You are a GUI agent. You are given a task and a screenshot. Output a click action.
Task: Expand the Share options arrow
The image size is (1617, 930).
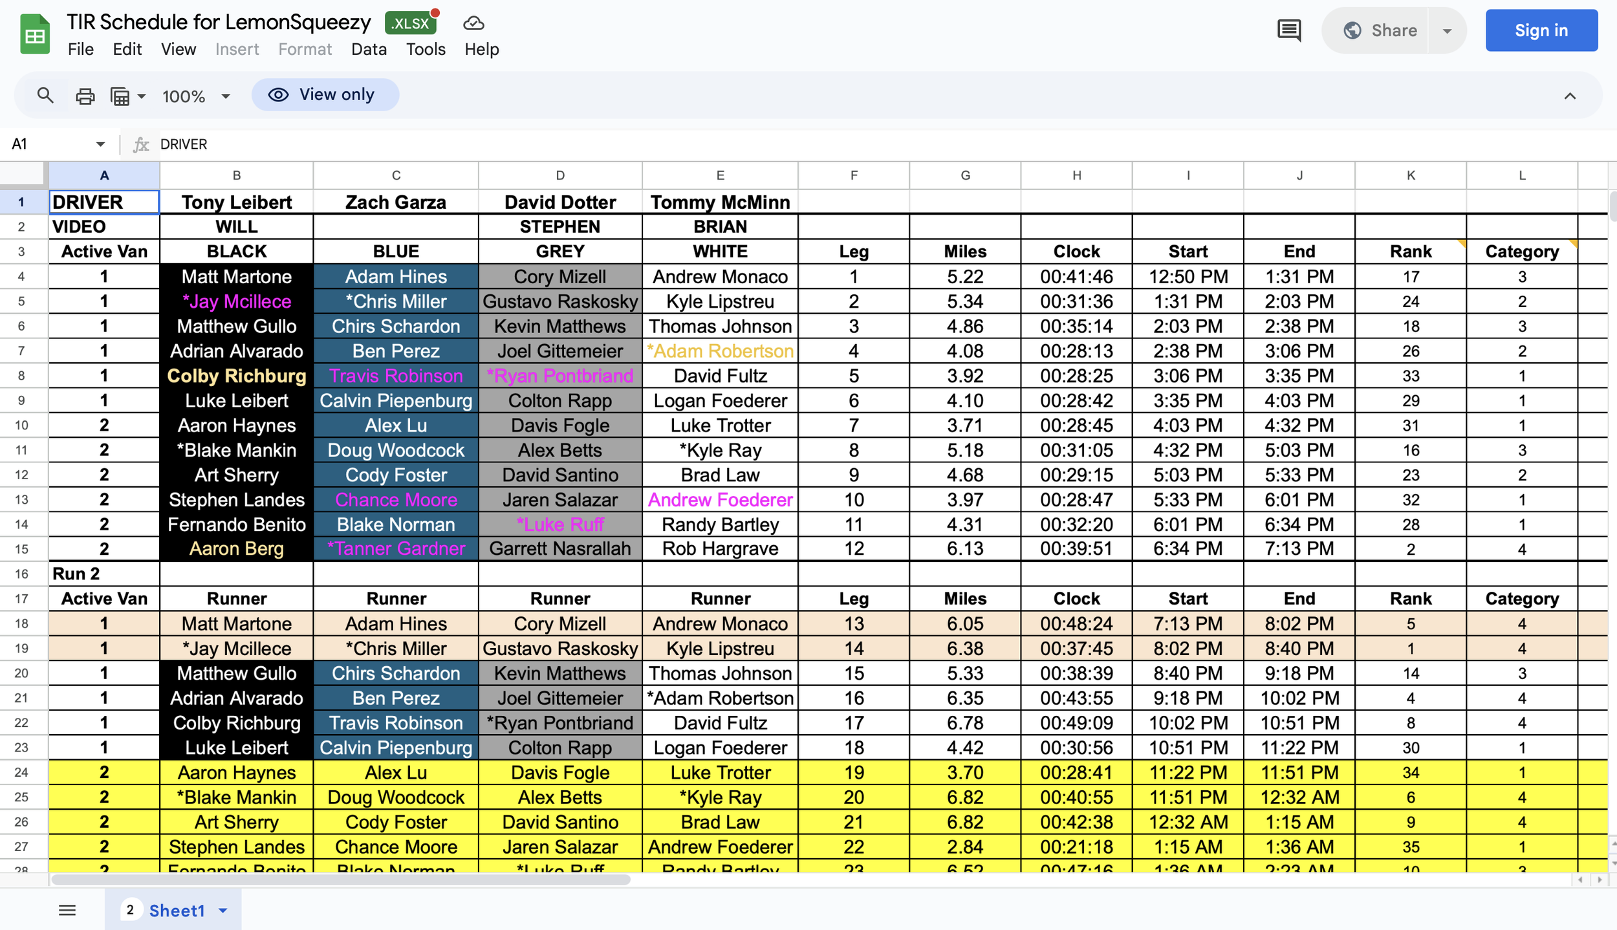click(x=1447, y=30)
